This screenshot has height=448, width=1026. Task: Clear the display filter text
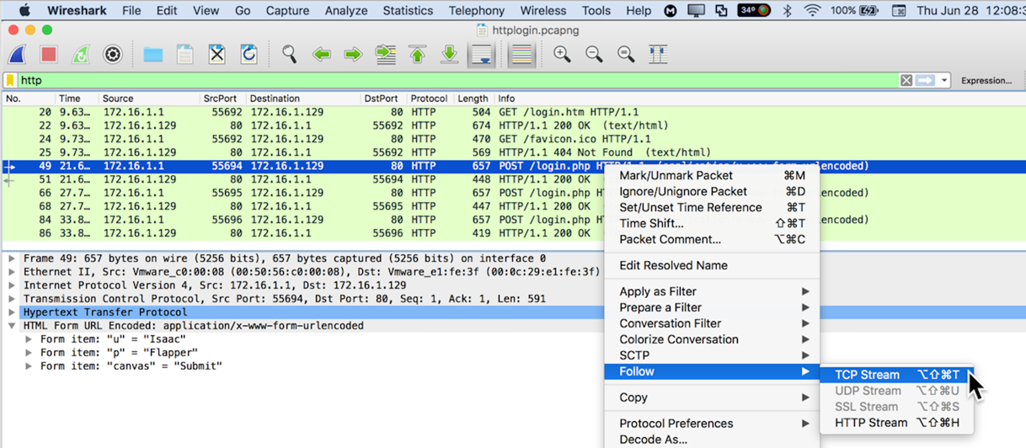[x=906, y=81]
